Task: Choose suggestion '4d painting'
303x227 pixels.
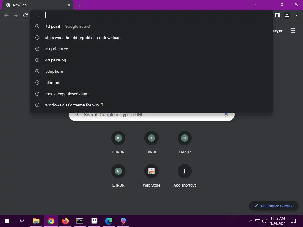Action: (151, 60)
